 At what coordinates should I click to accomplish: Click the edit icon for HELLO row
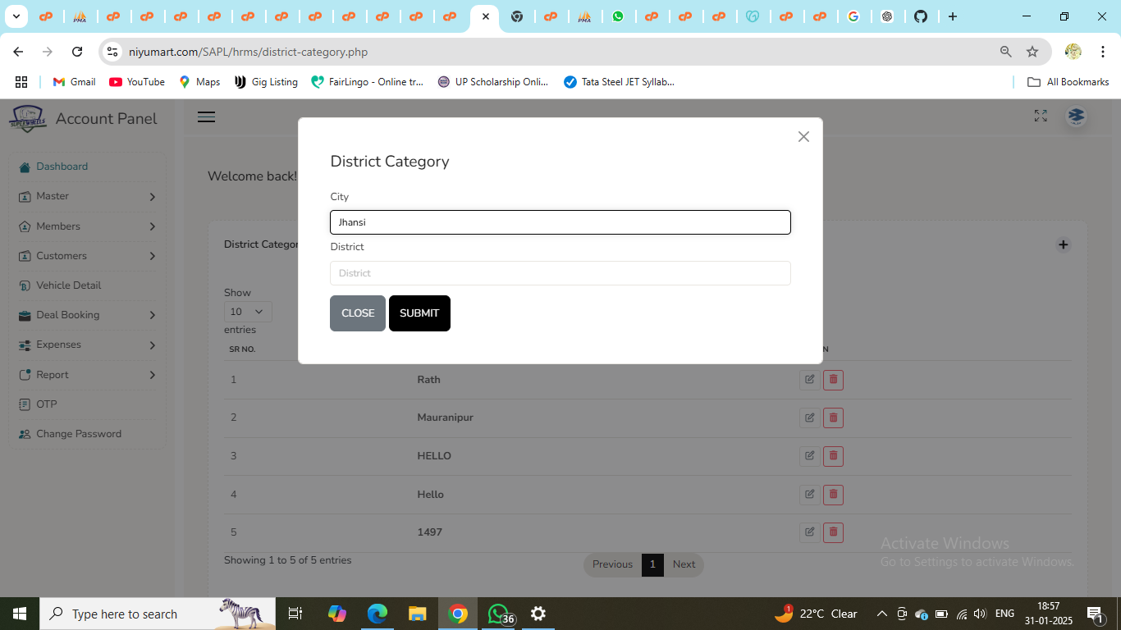click(x=809, y=456)
